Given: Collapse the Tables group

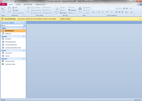Looking at the screenshot, I should [24, 28].
